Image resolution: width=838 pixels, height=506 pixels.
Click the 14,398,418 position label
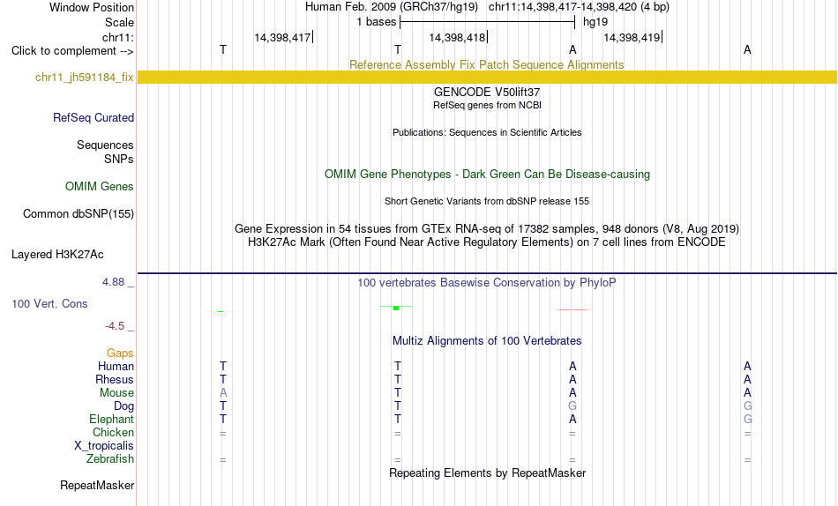457,37
